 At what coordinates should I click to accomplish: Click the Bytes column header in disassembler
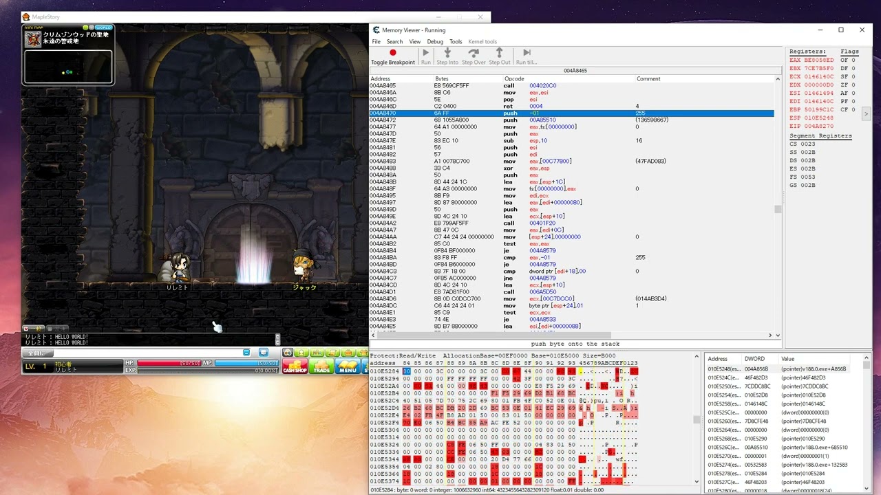(468, 78)
